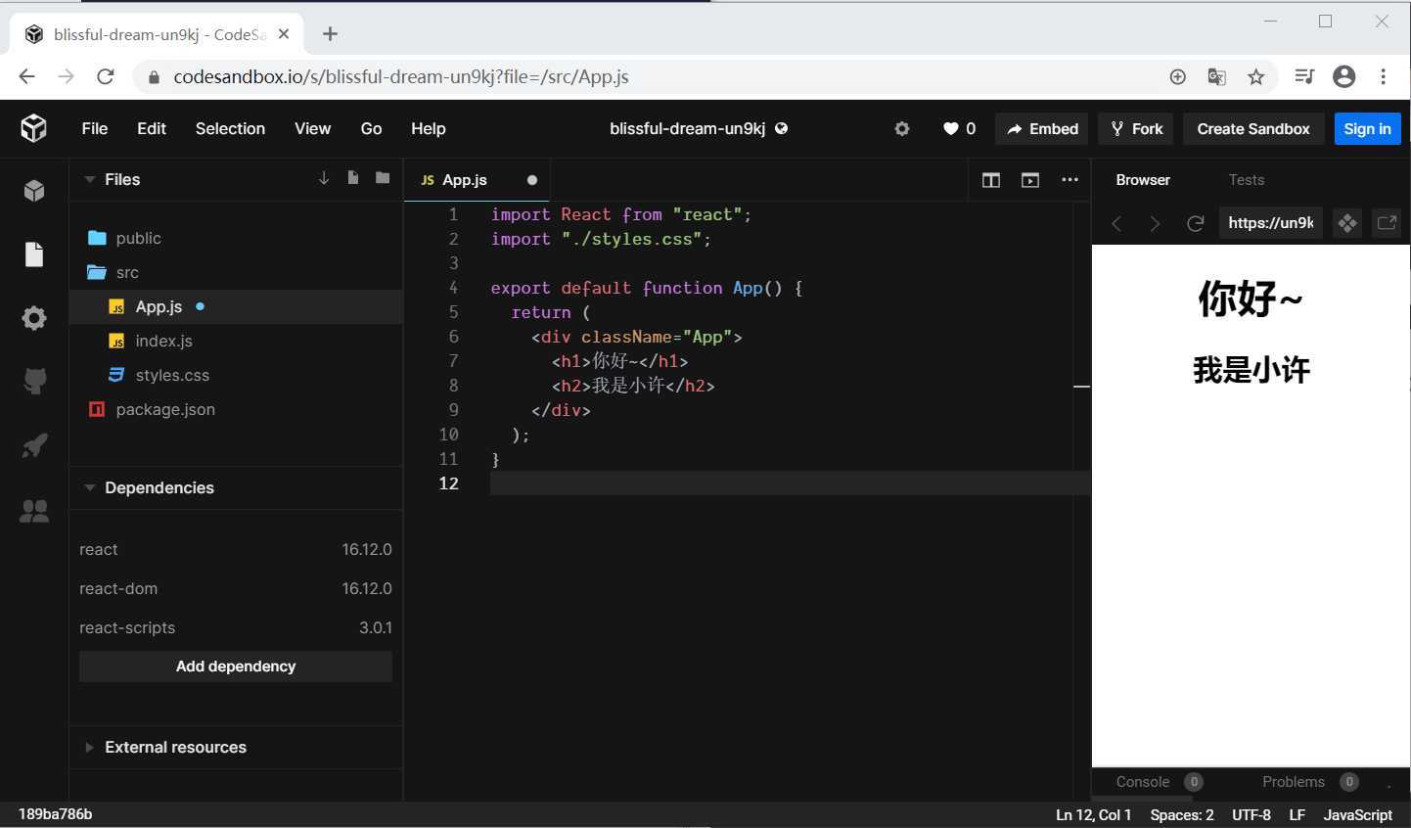The width and height of the screenshot is (1411, 828).
Task: Open the Edit menu
Action: coord(152,128)
